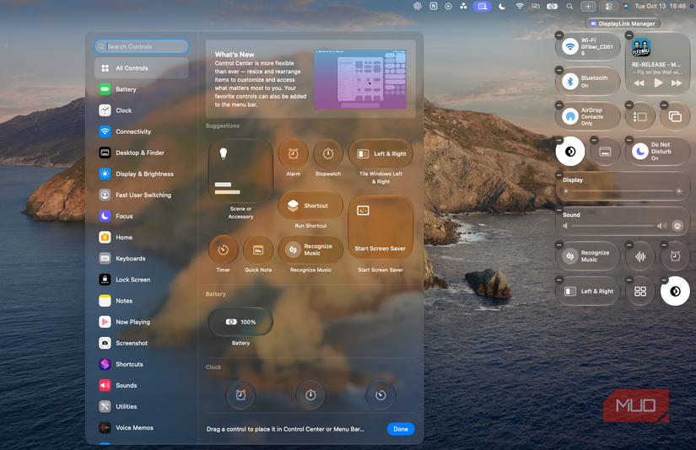This screenshot has height=450, width=696.
Task: Open the Lock Screen category
Action: pos(141,280)
